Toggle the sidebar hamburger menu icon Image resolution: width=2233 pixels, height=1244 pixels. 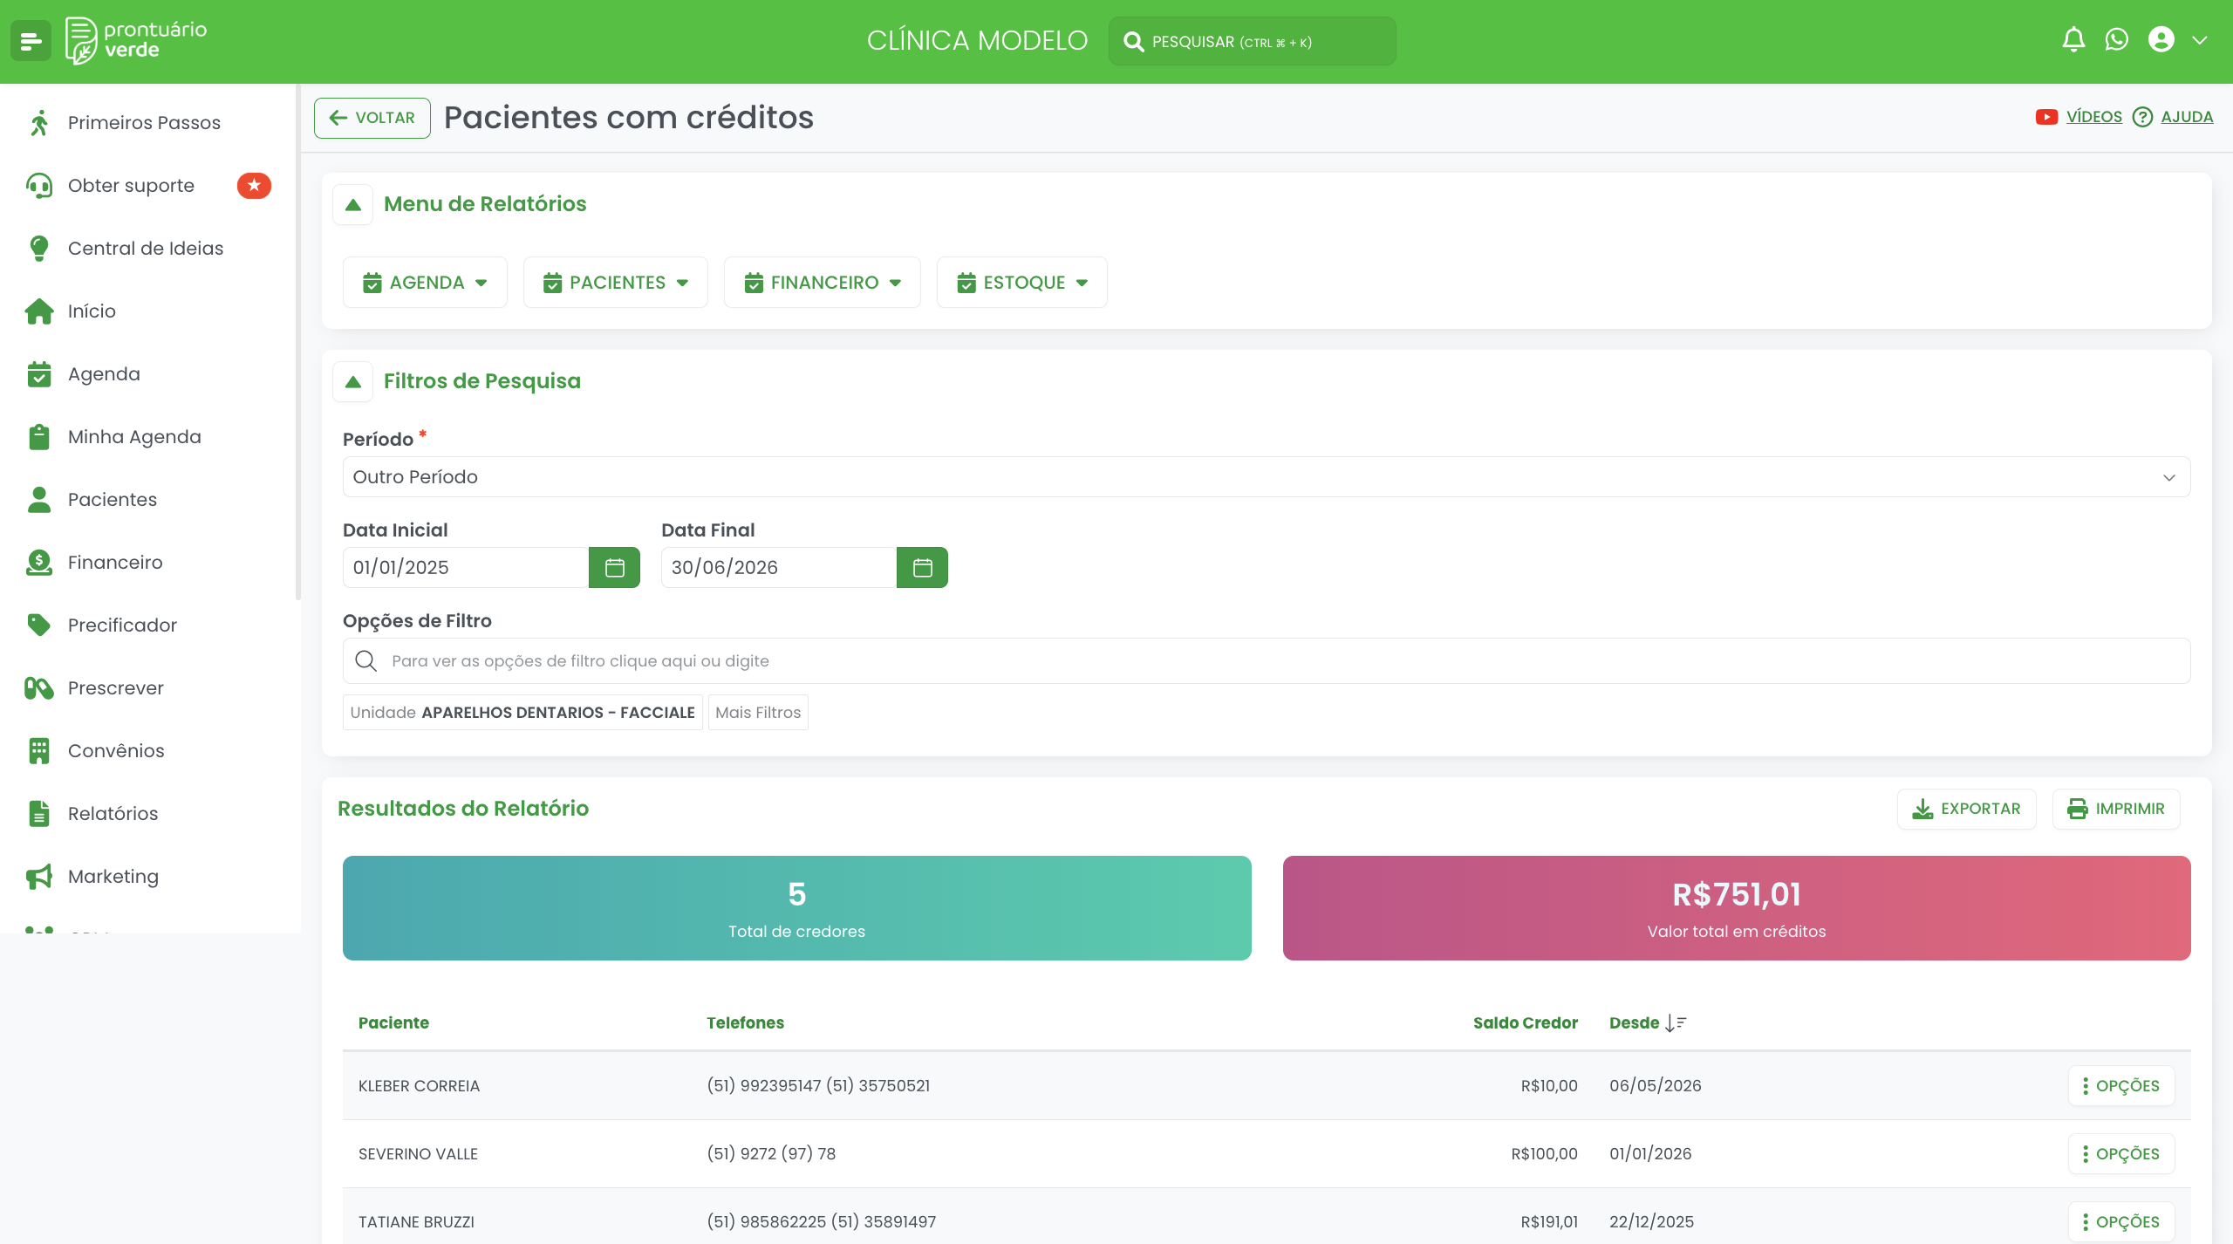31,41
